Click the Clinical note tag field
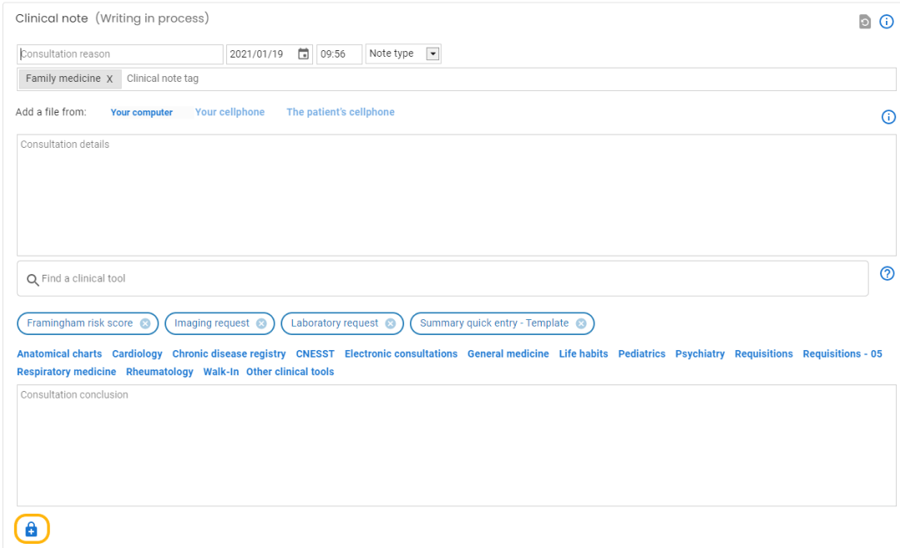The image size is (900, 548). click(508, 79)
